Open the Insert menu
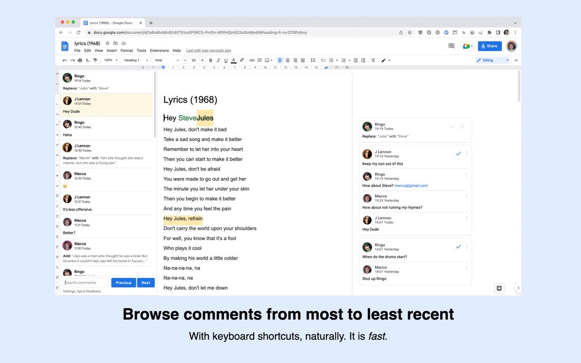 click(112, 50)
